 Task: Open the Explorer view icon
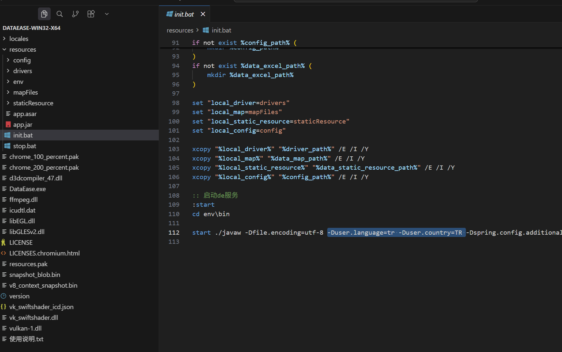(44, 14)
